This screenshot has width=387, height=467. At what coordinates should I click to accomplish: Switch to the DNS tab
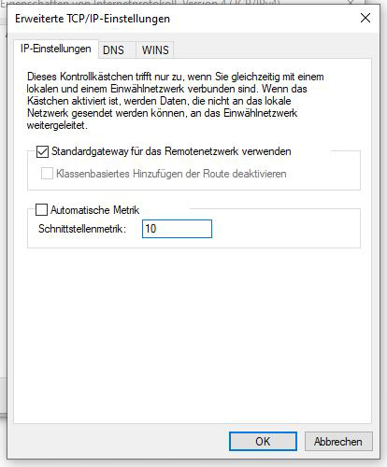tap(113, 50)
